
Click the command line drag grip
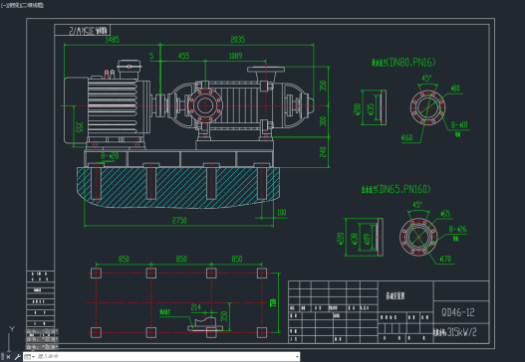pyautogui.click(x=3, y=357)
